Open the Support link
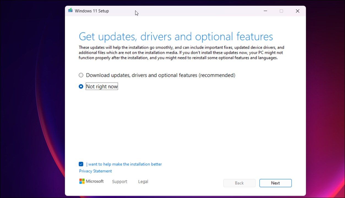Viewport: 345px width, 198px height. pyautogui.click(x=120, y=182)
